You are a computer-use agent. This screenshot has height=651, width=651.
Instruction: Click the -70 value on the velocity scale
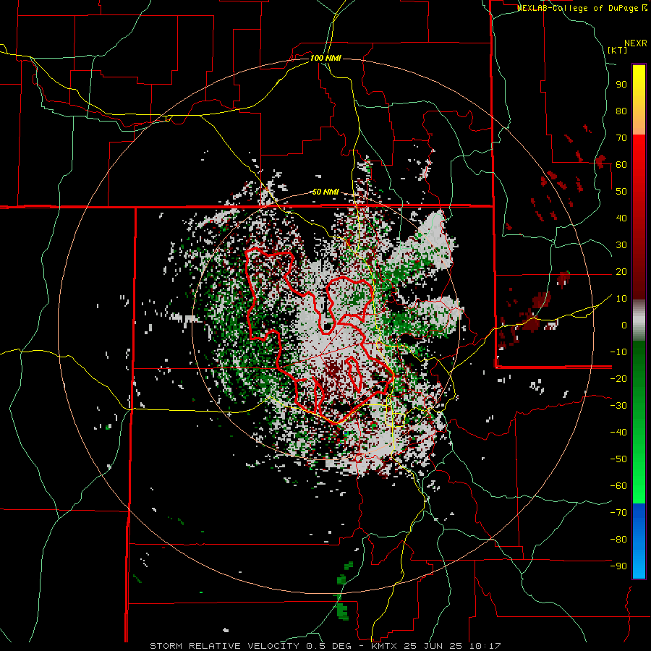[618, 513]
